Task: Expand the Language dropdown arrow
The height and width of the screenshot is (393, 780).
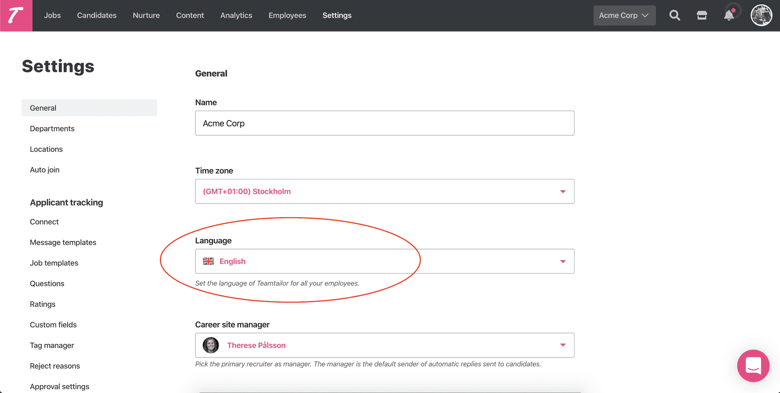Action: pos(563,261)
